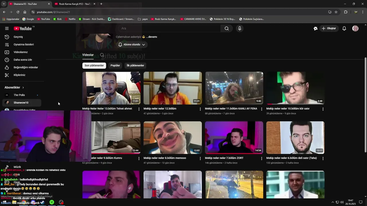
Task: Play 8.bölüm memooo video thumbnail
Action: click(173, 138)
